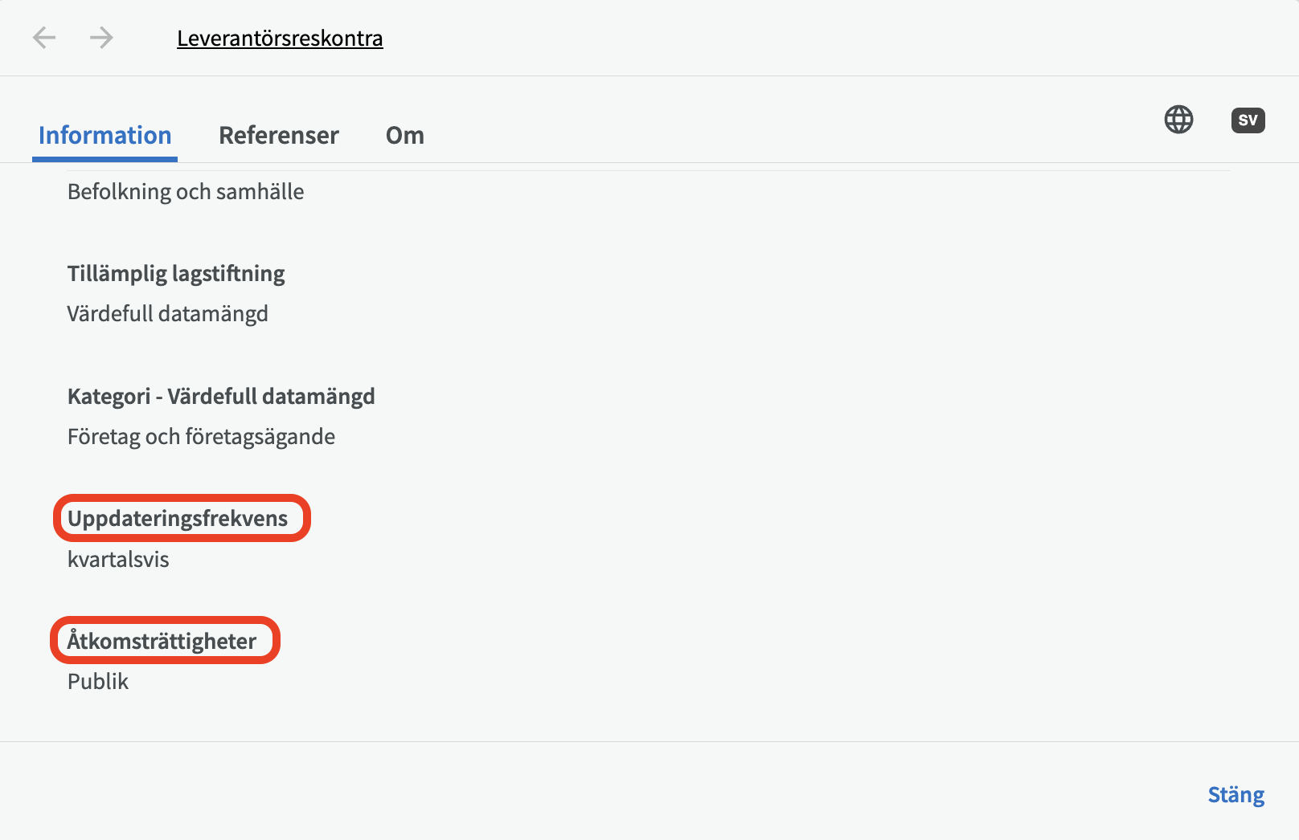Screen dimensions: 1299x840
Task: Switch to the Referenser tab
Action: (279, 135)
